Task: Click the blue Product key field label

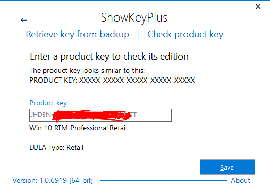Action: (x=48, y=103)
